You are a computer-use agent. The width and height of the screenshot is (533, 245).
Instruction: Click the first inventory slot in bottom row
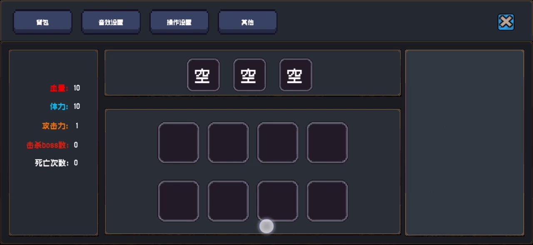pos(179,201)
